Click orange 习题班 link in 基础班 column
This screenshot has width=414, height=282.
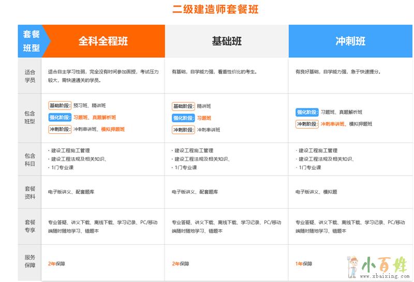tap(204, 118)
